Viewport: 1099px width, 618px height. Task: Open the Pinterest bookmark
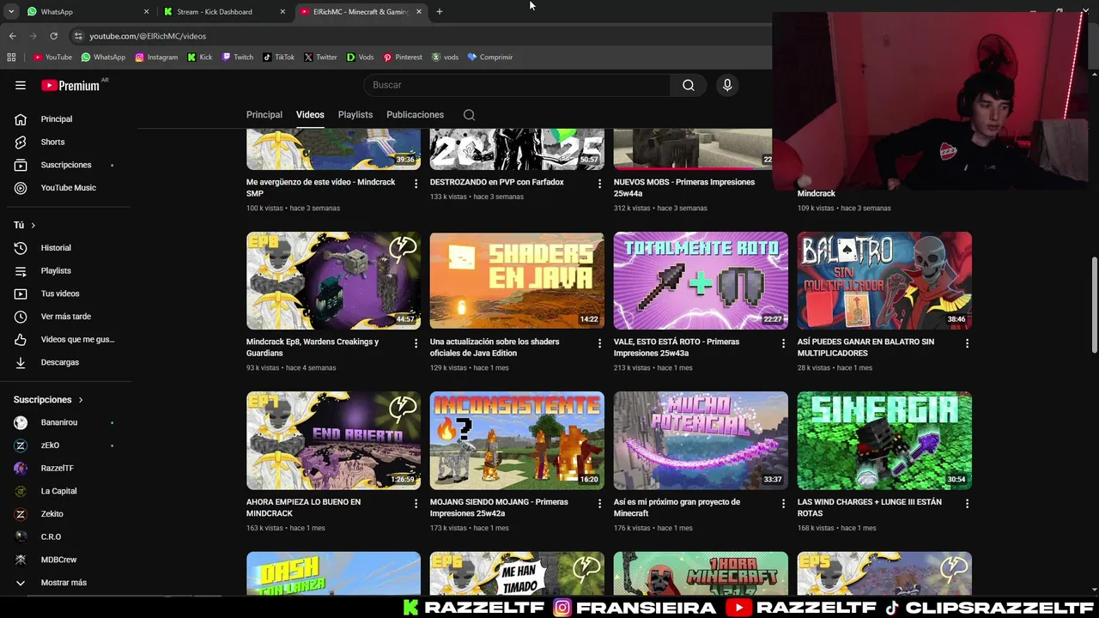(x=403, y=58)
